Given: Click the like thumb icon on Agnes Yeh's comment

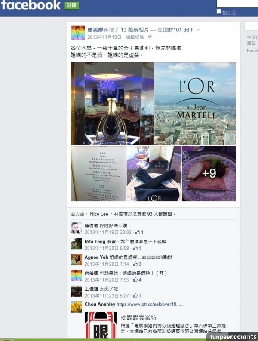Looking at the screenshot, I should (x=135, y=264).
